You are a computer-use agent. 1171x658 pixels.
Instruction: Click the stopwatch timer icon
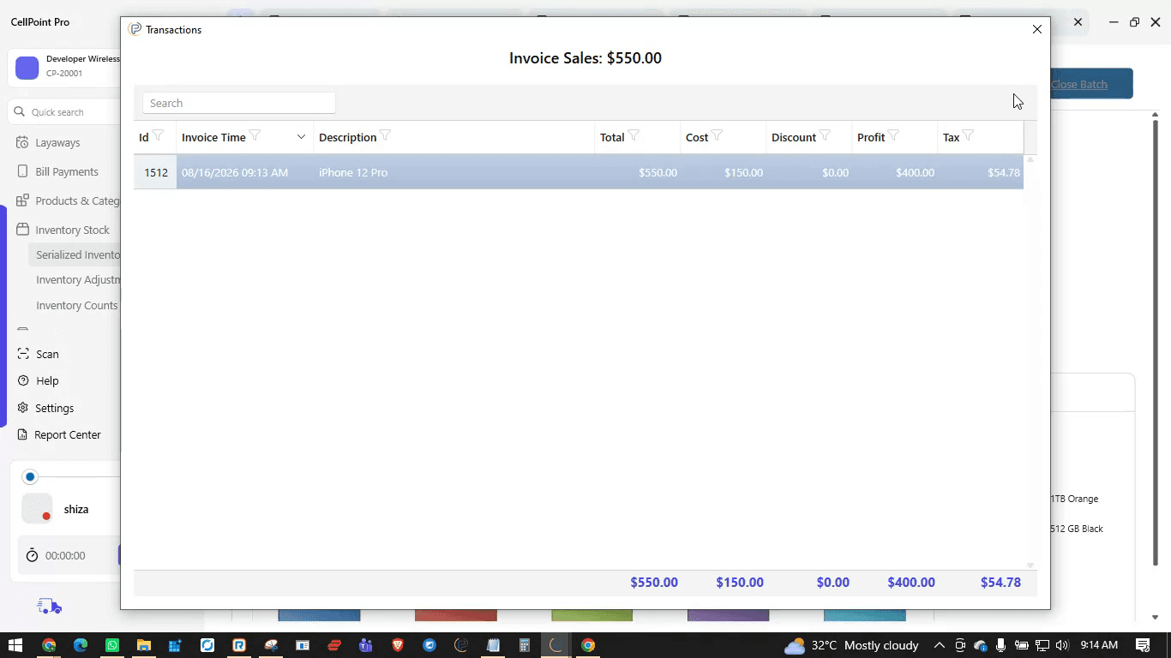[32, 555]
